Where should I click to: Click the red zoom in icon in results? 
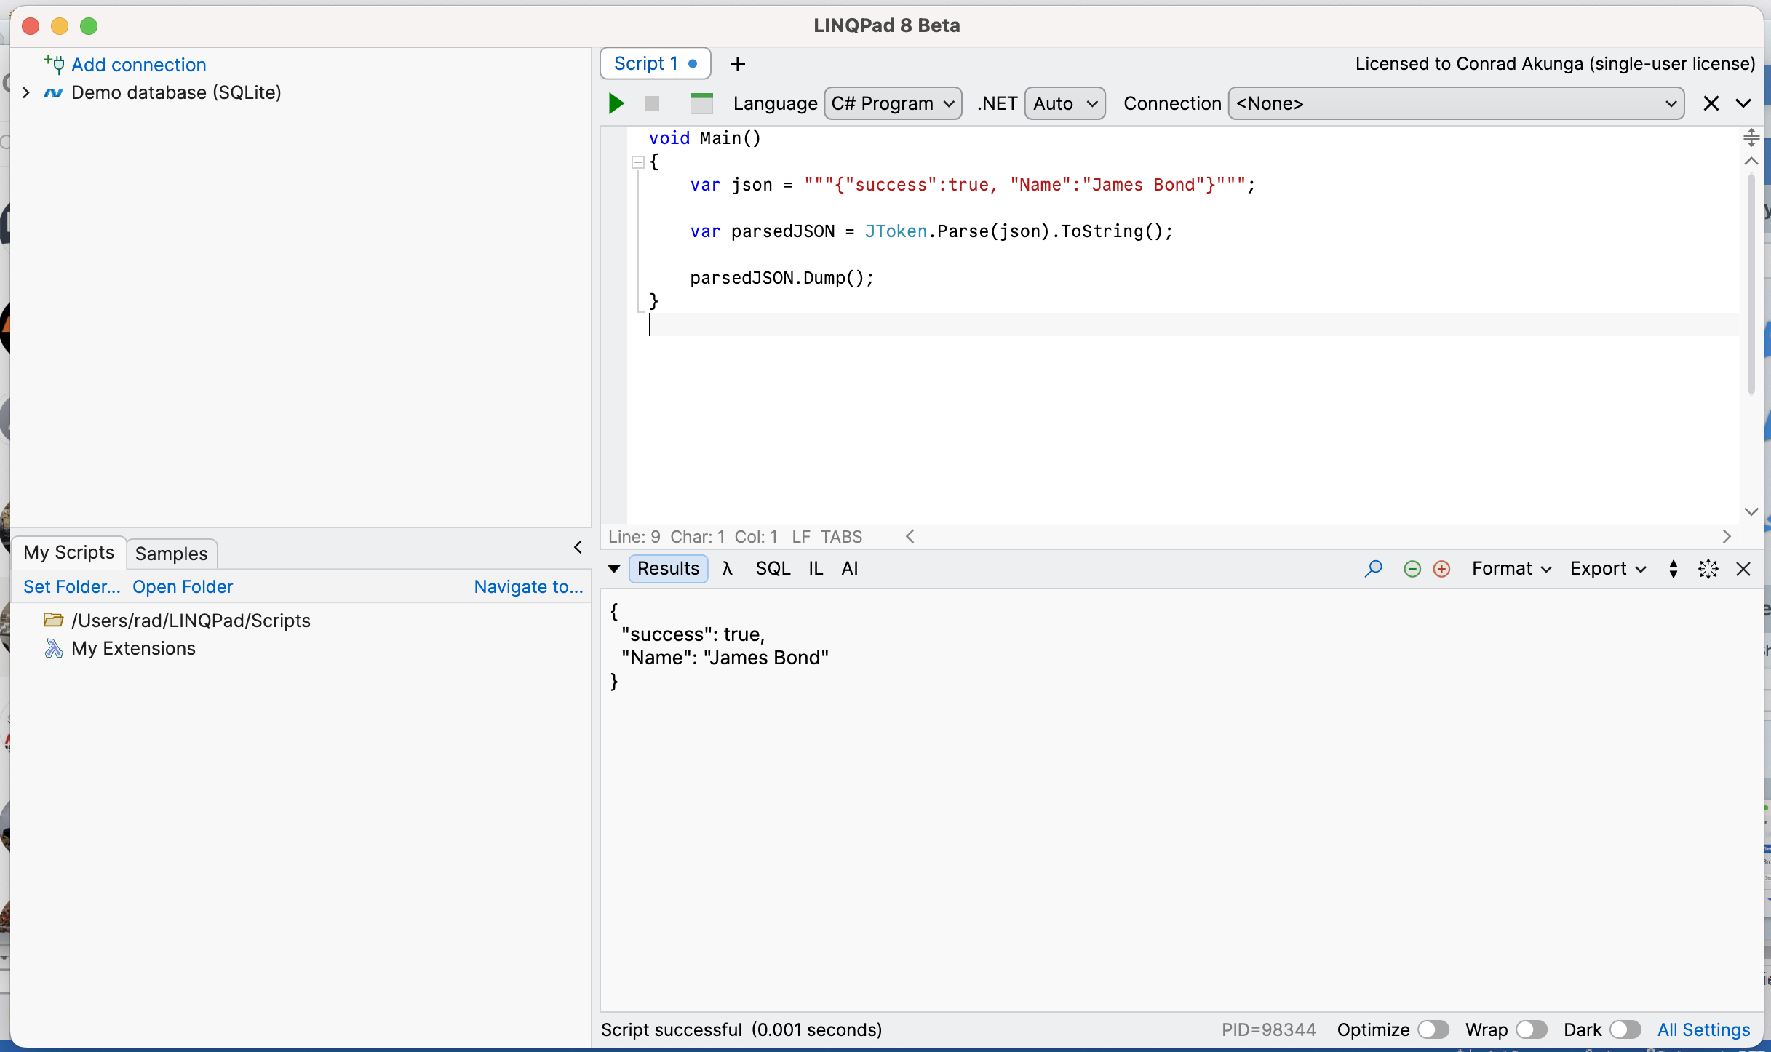click(1441, 569)
